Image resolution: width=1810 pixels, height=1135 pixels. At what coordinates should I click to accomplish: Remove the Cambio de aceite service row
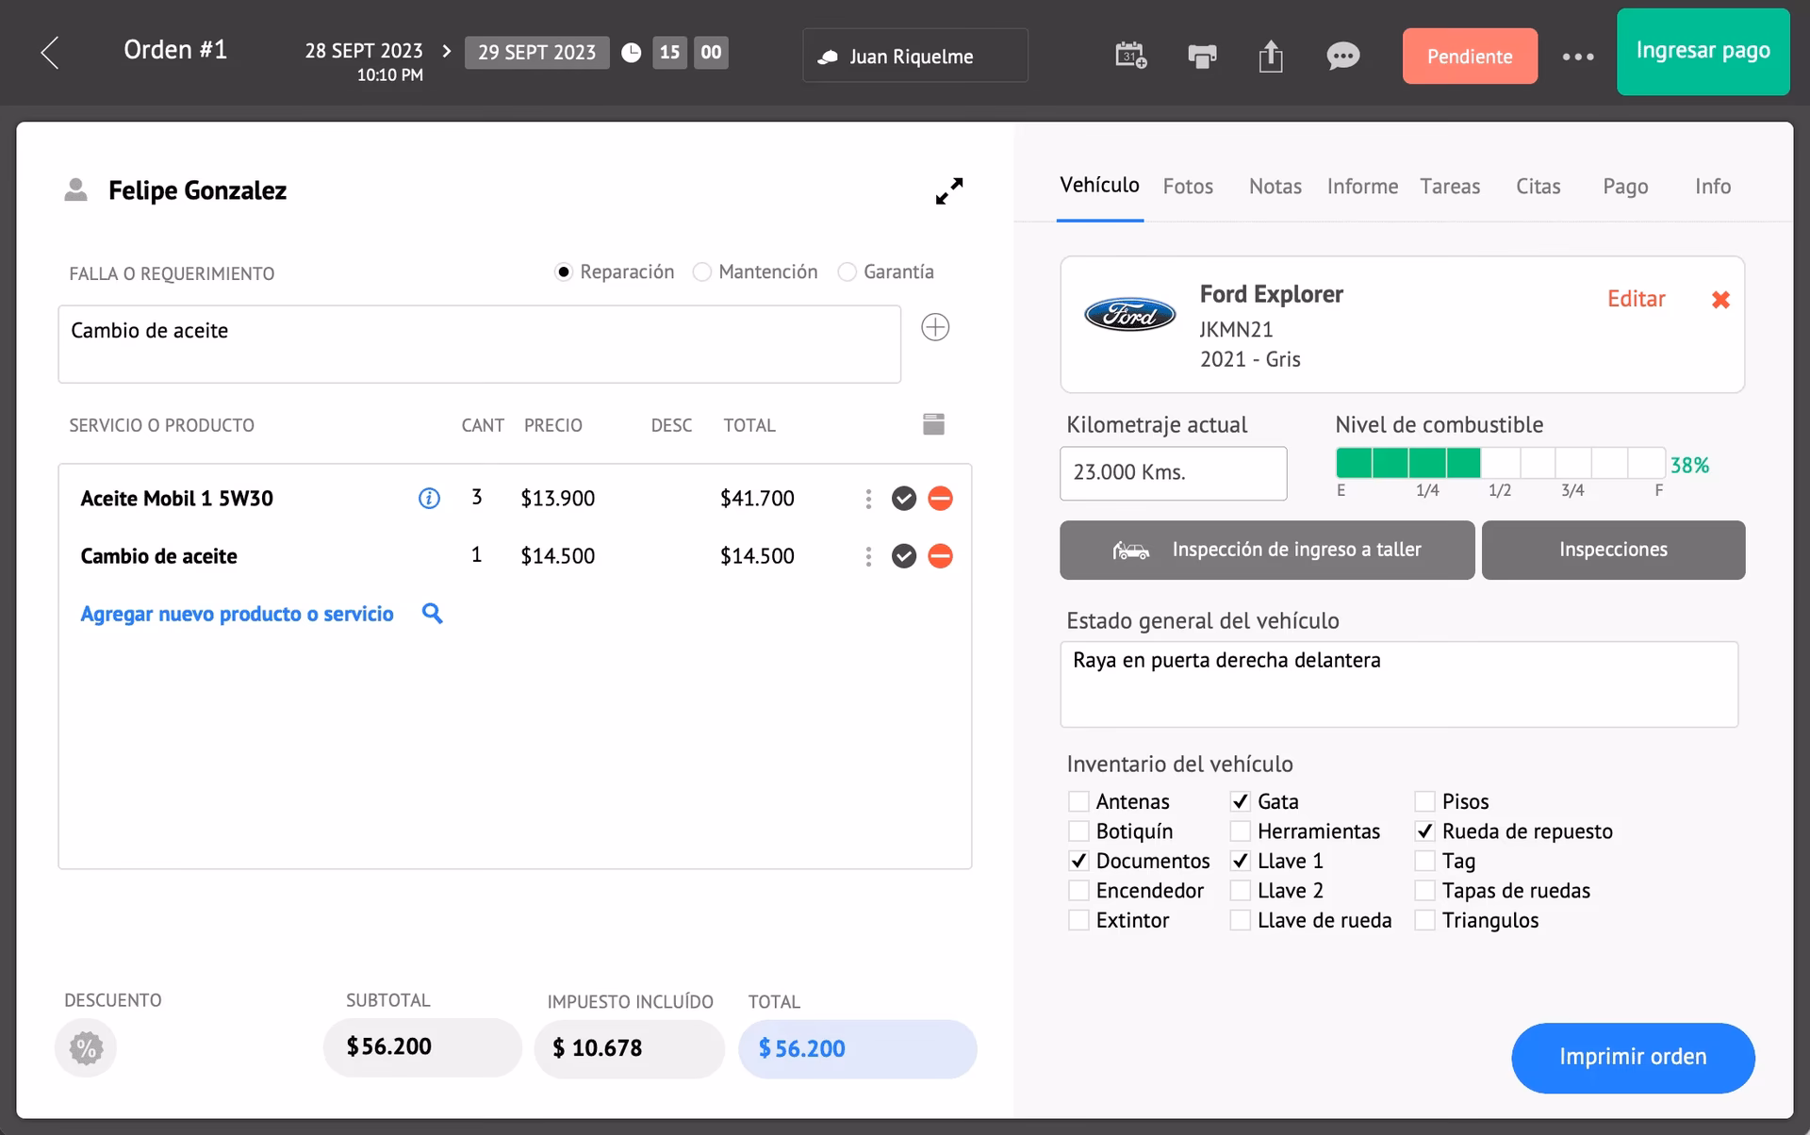[940, 556]
